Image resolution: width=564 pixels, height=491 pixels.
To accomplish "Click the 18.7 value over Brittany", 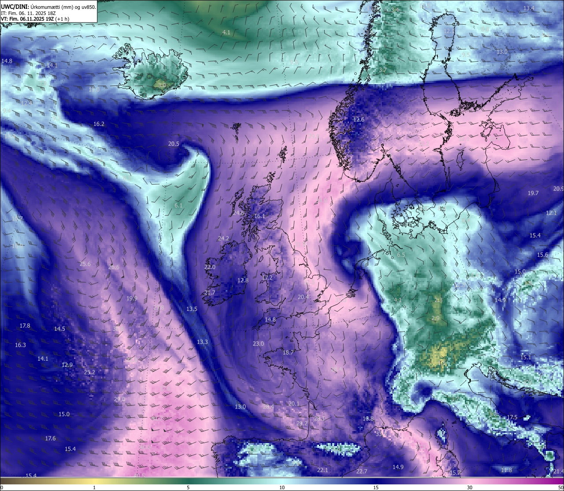I will pos(288,353).
